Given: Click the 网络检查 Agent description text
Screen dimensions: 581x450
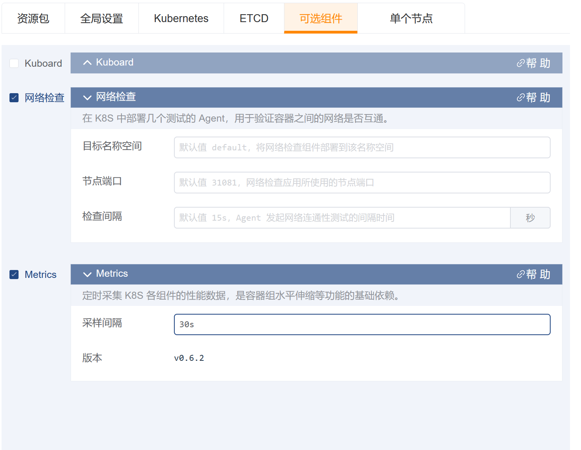Looking at the screenshot, I should pos(235,118).
